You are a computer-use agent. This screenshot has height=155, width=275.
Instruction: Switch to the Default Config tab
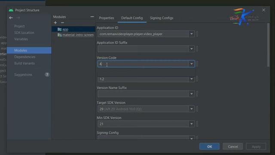(132, 18)
